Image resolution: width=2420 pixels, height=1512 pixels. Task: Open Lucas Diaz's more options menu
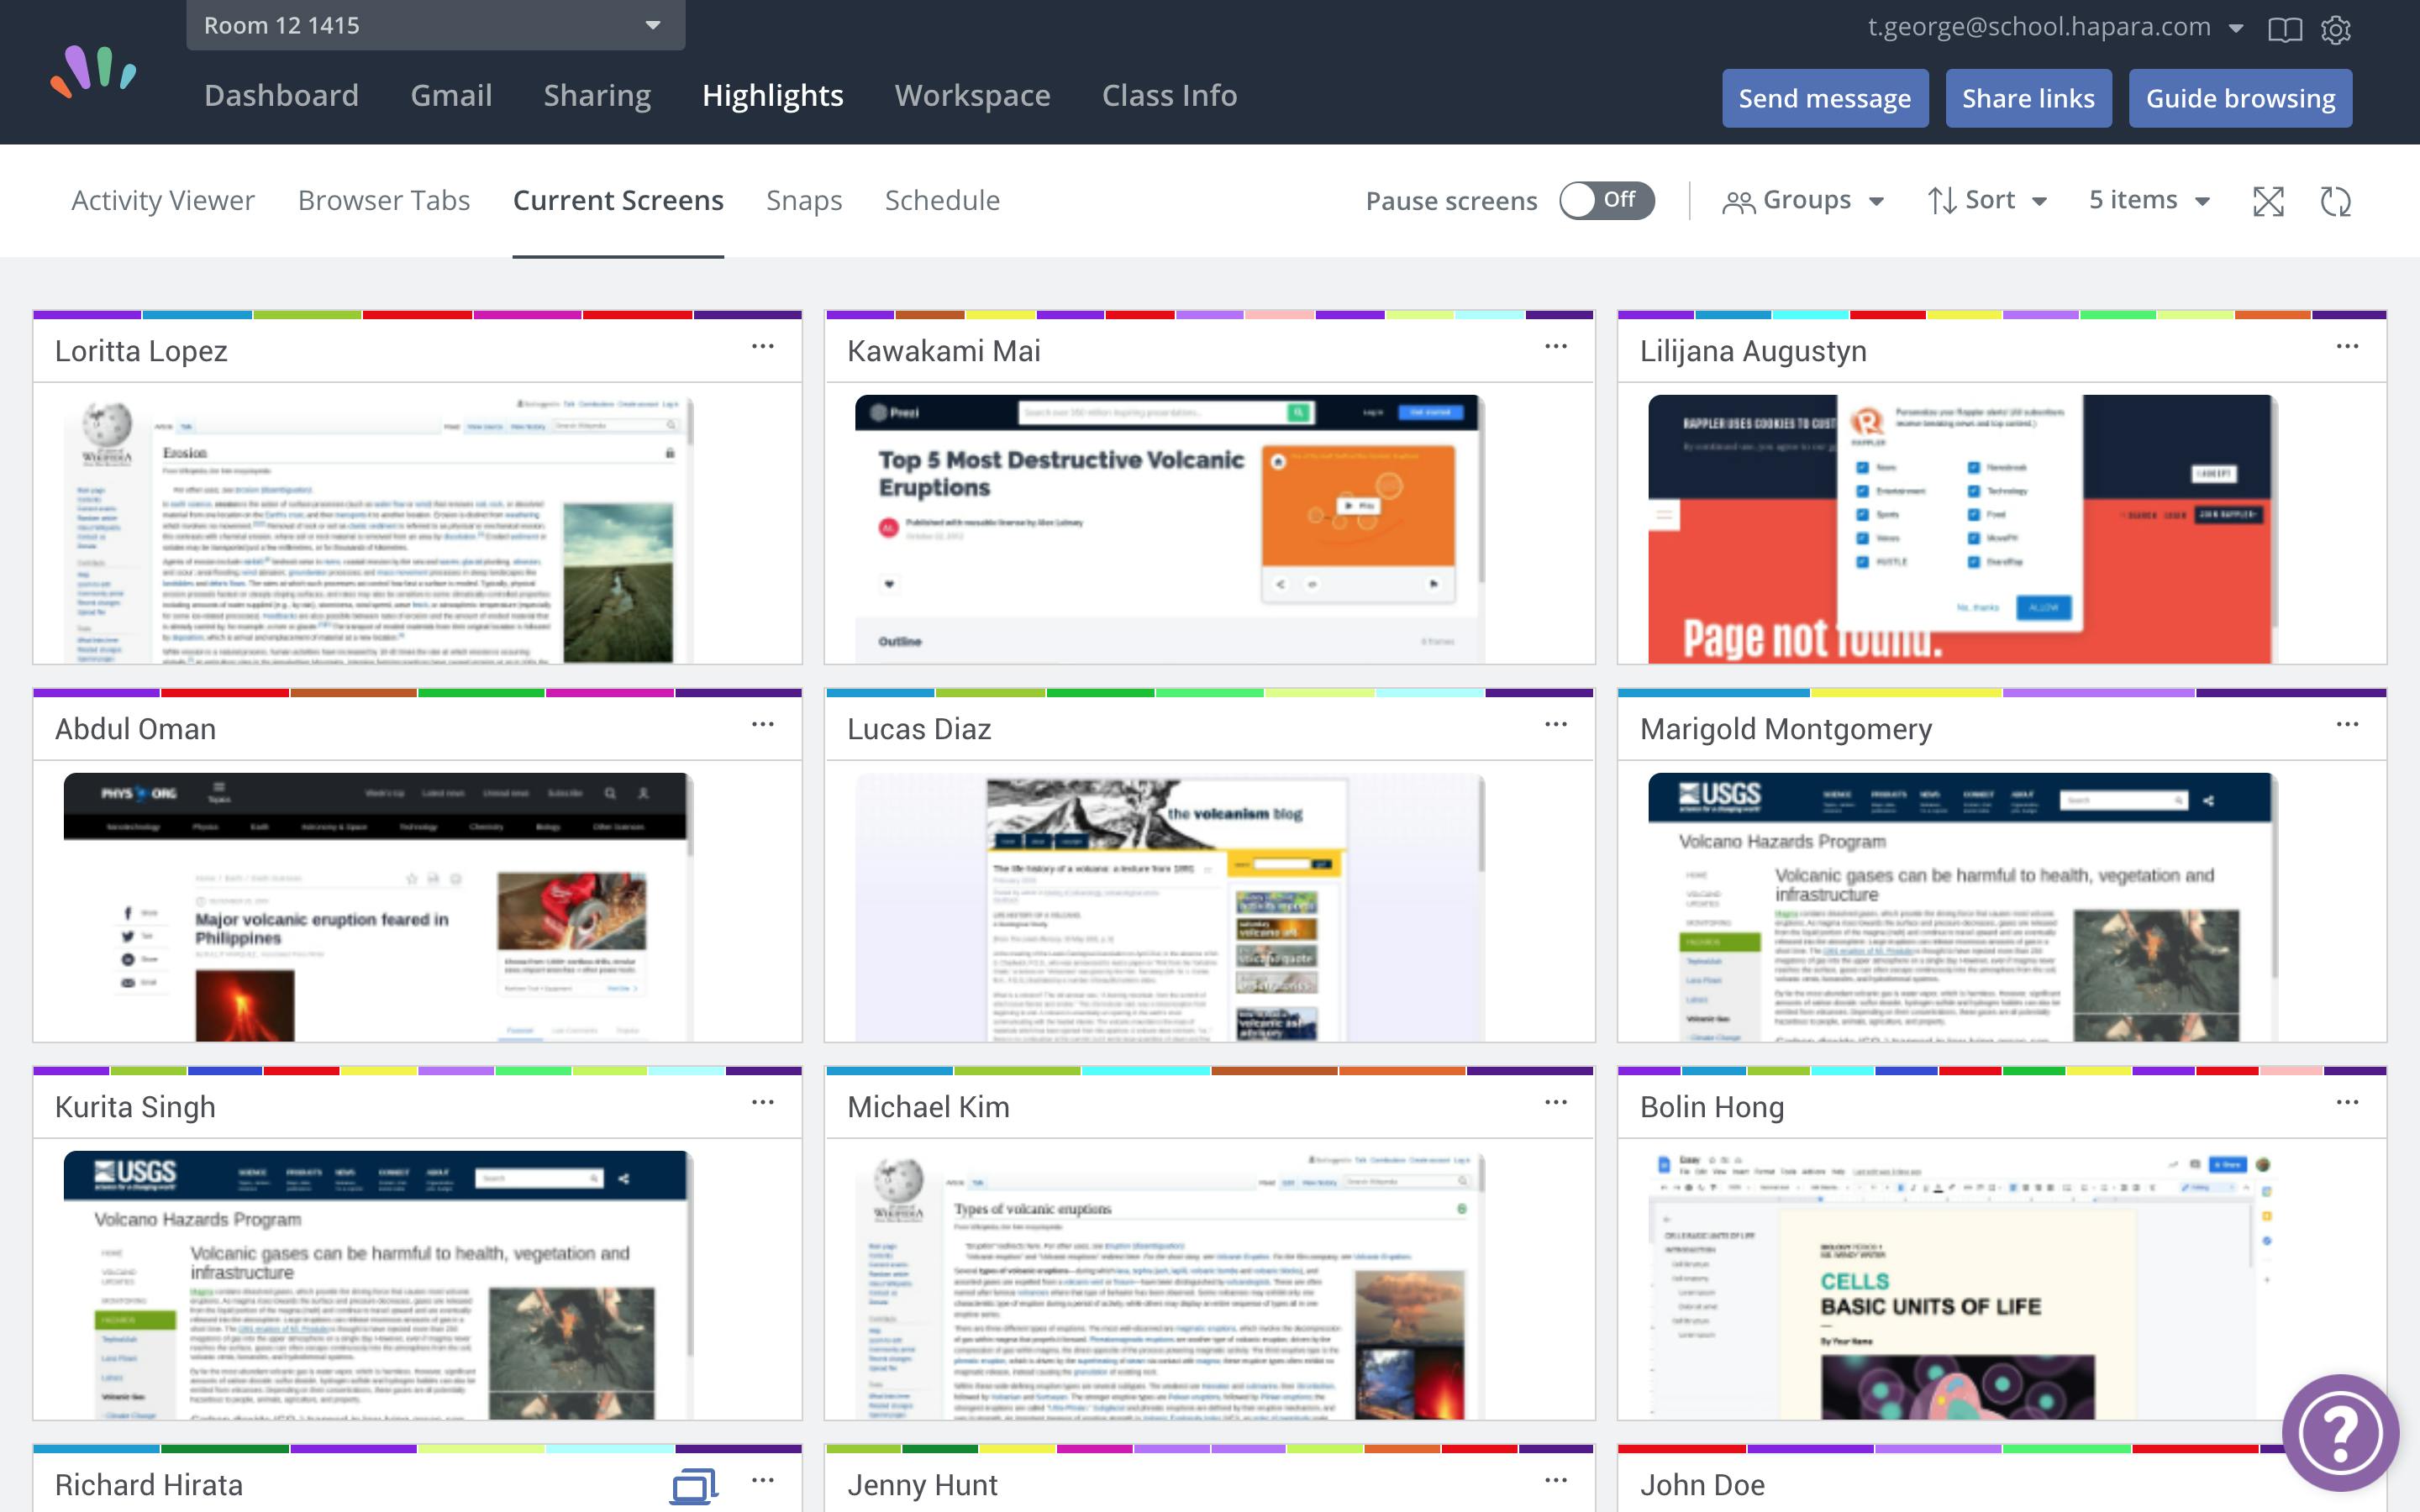click(x=1555, y=725)
